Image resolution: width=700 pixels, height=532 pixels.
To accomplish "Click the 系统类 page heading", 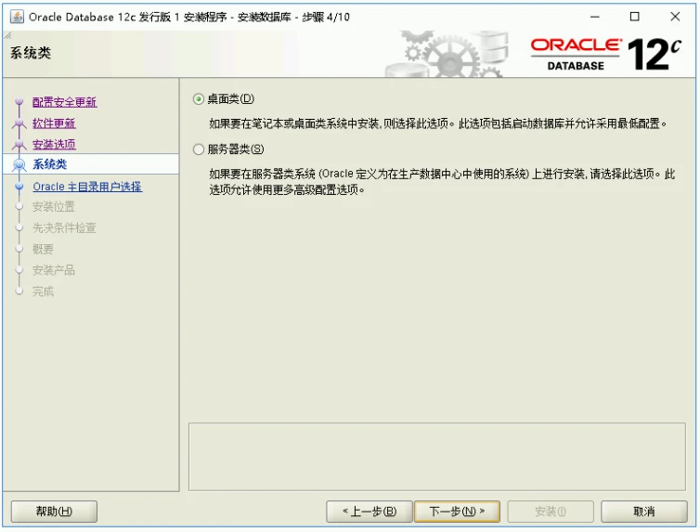I will 31,53.
